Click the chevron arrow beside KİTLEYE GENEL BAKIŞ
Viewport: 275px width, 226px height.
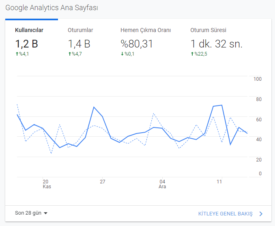click(261, 214)
